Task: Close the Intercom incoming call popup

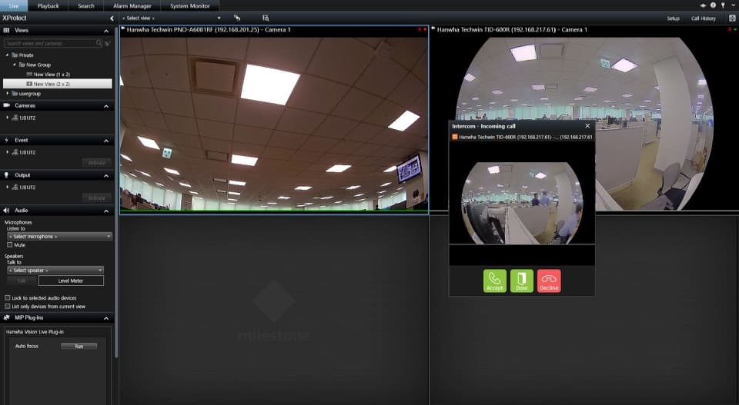Action: [587, 125]
